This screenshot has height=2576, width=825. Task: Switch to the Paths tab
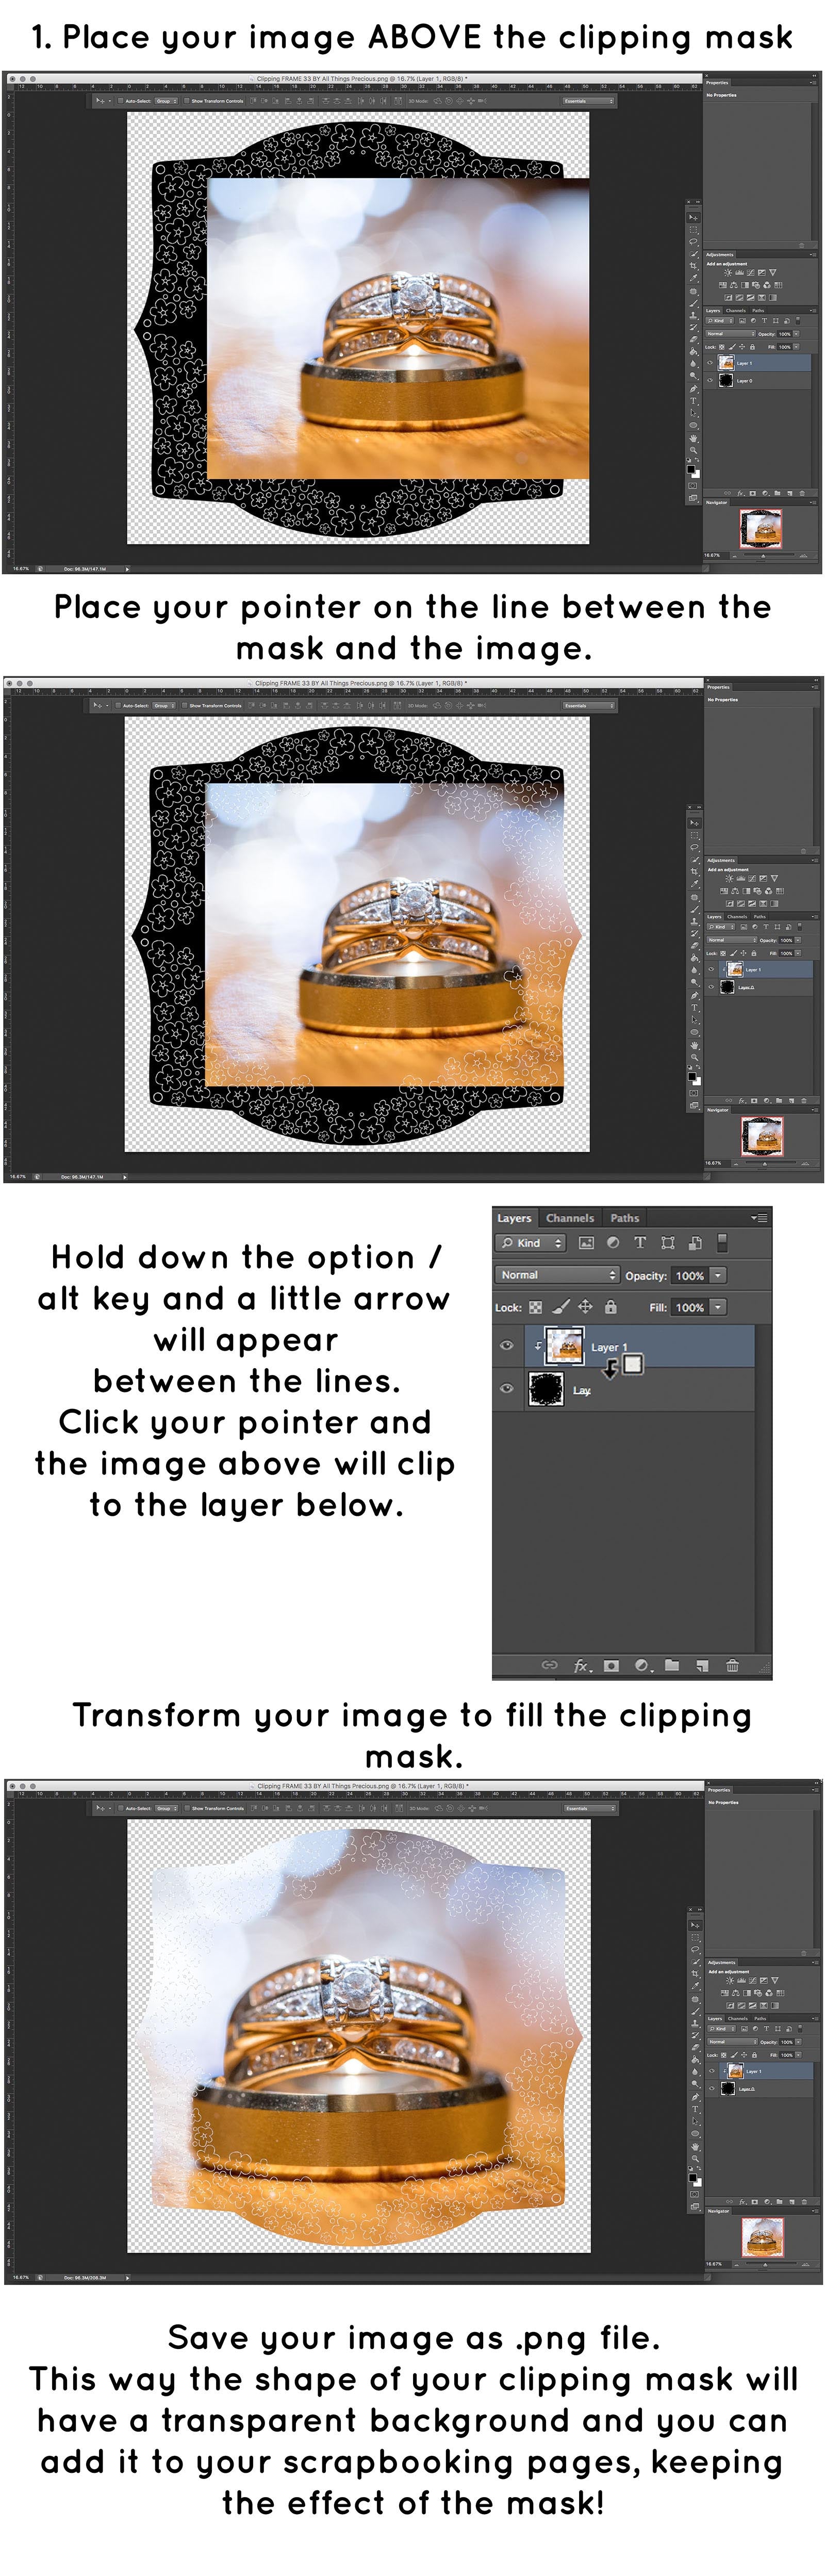pyautogui.click(x=625, y=1218)
